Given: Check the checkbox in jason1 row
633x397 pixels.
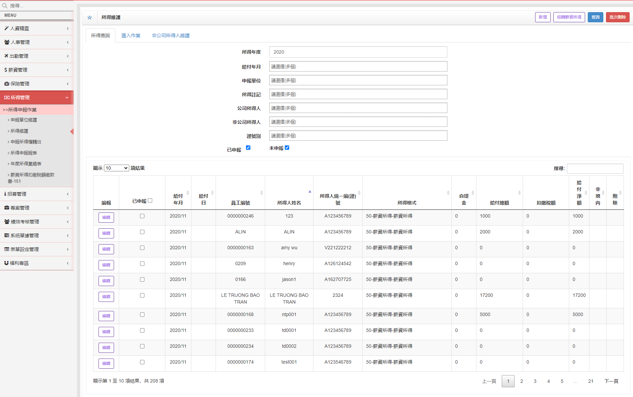Looking at the screenshot, I should point(142,280).
